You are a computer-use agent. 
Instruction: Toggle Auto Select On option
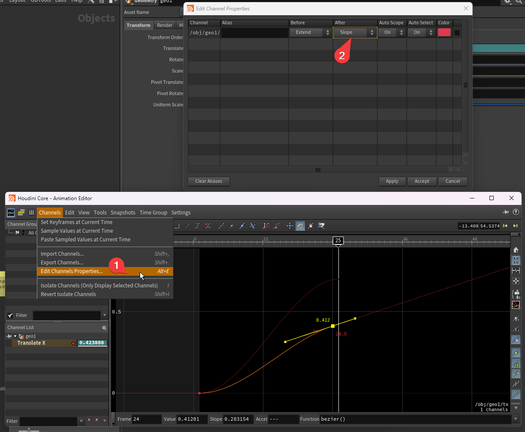[x=421, y=33]
